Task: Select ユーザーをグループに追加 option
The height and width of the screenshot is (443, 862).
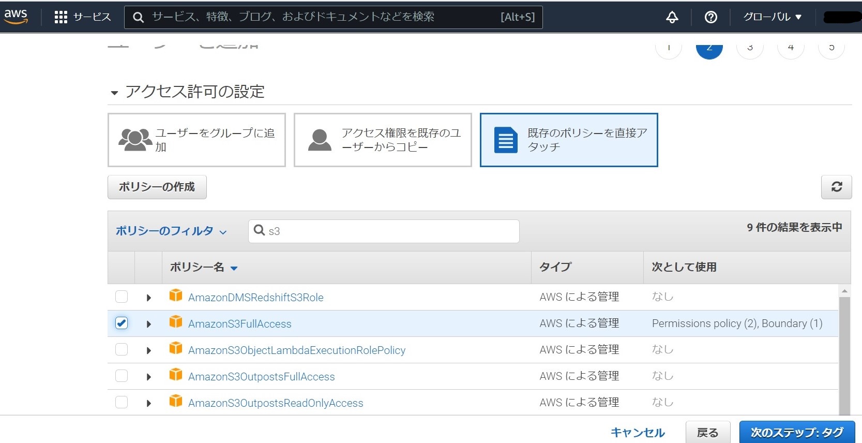Action: pos(196,140)
